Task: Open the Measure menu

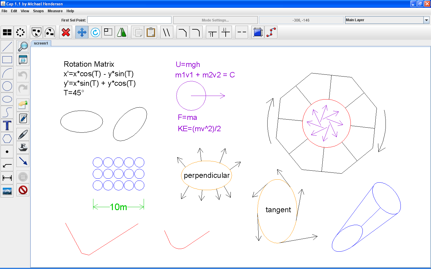Action: tap(55, 11)
